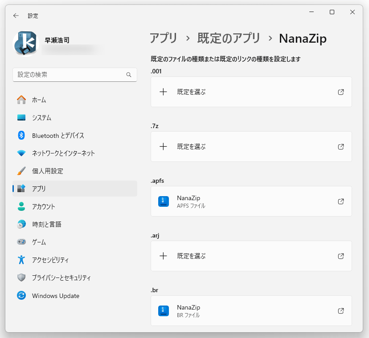Click the ホーム house icon

point(21,100)
